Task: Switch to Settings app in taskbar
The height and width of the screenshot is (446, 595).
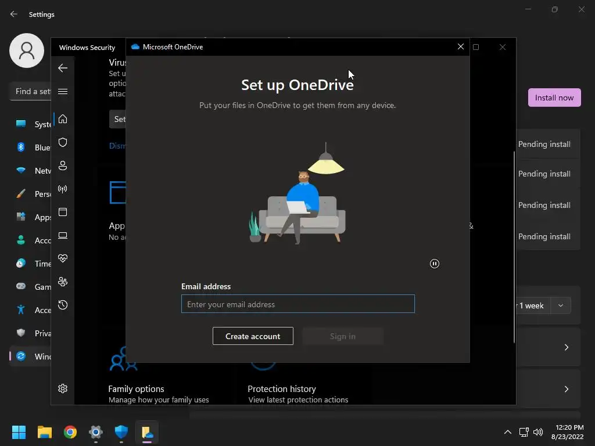Action: pos(96,432)
